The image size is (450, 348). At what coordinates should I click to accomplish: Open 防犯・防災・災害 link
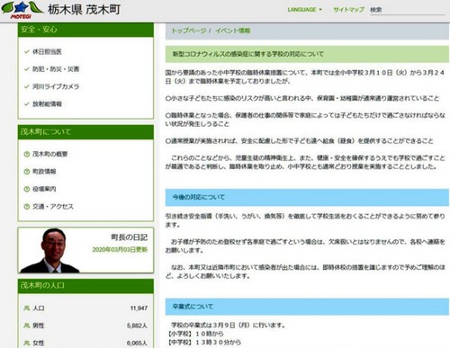[56, 69]
